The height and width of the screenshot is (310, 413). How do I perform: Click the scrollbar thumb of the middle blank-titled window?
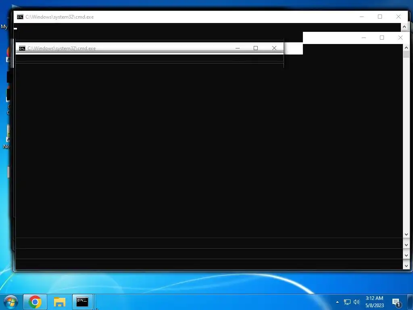[x=406, y=54]
